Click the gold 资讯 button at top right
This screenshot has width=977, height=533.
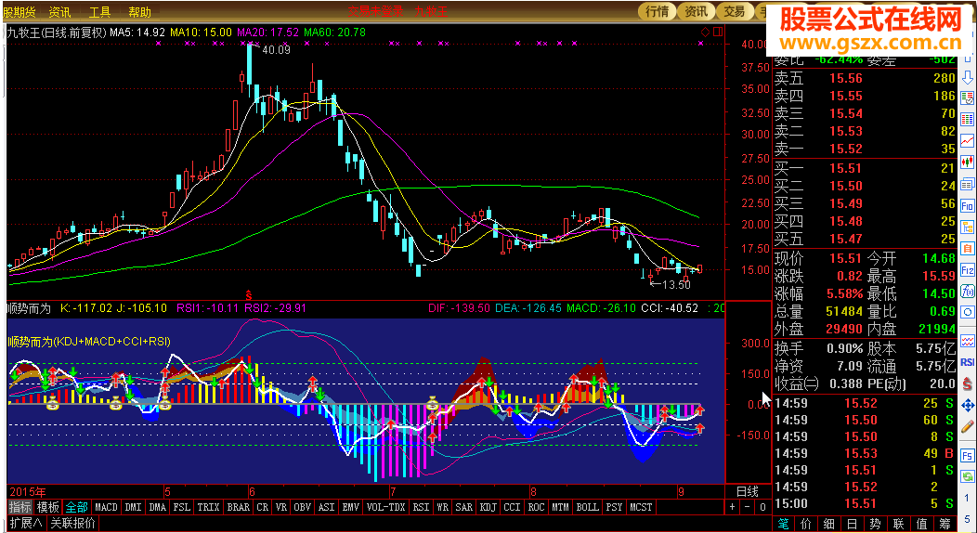[x=696, y=11]
